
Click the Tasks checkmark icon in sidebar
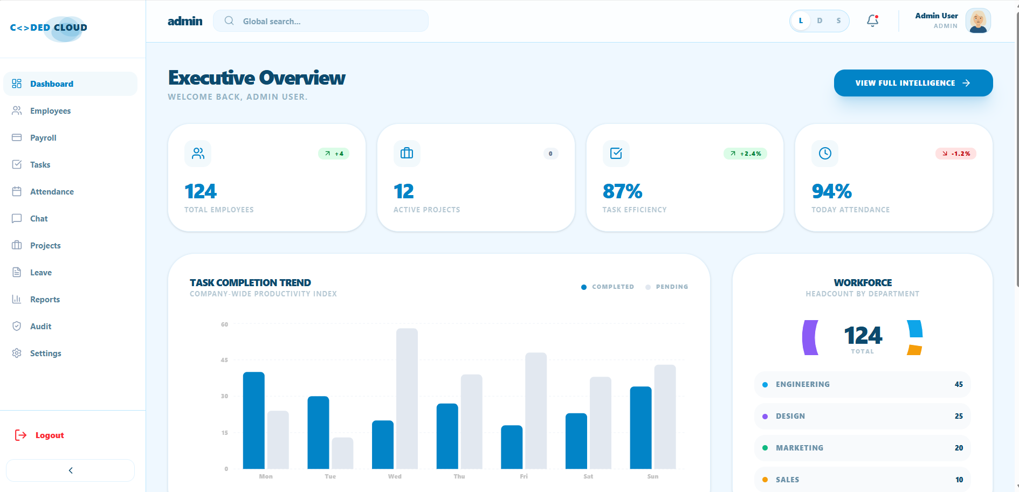[x=17, y=164]
